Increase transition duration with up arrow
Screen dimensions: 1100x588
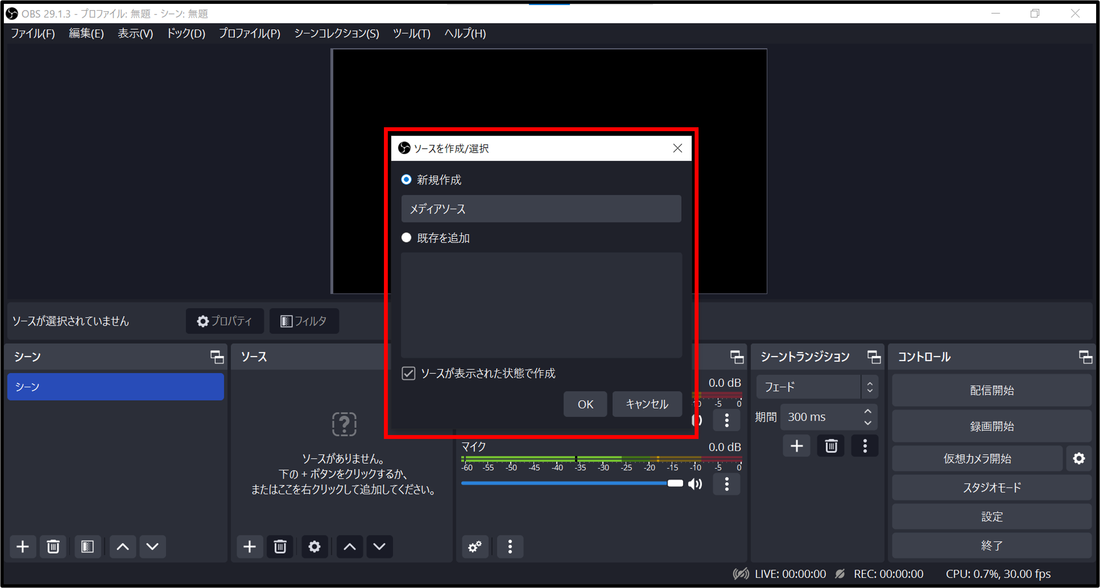pyautogui.click(x=868, y=411)
